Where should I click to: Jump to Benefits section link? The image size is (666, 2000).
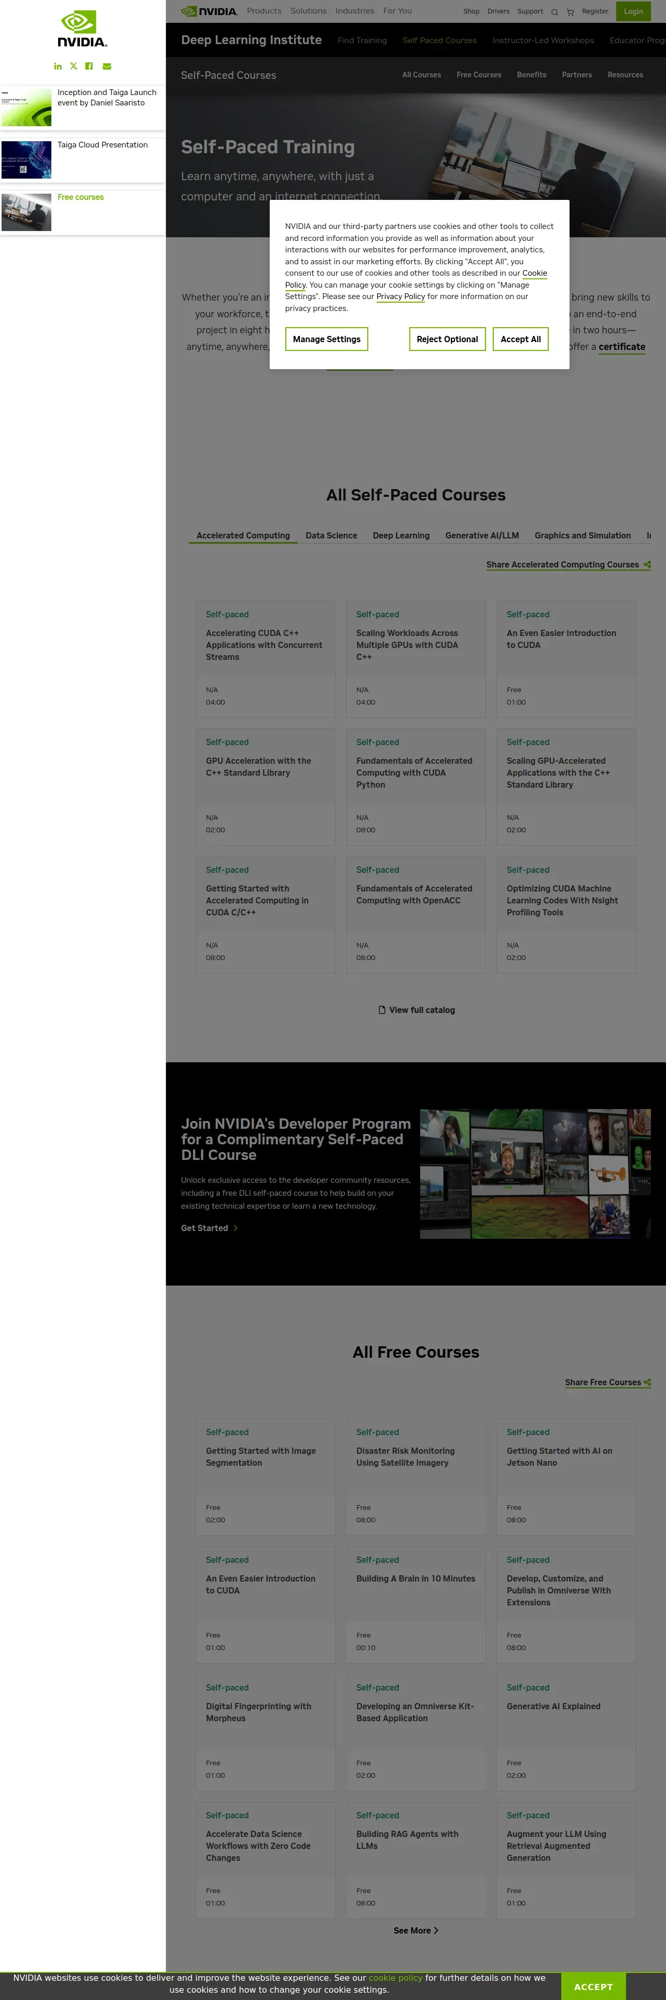coord(532,75)
